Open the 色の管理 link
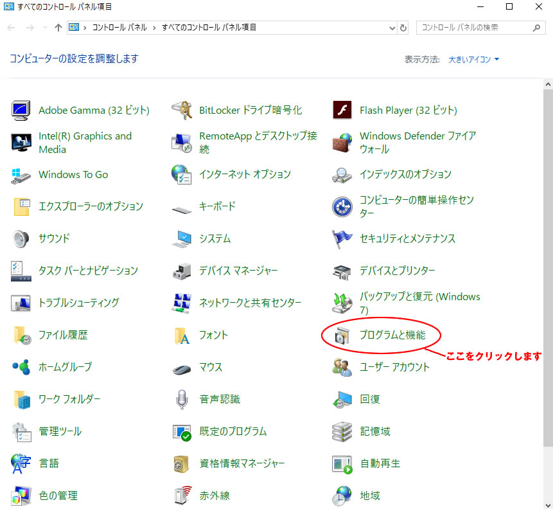 pyautogui.click(x=58, y=496)
